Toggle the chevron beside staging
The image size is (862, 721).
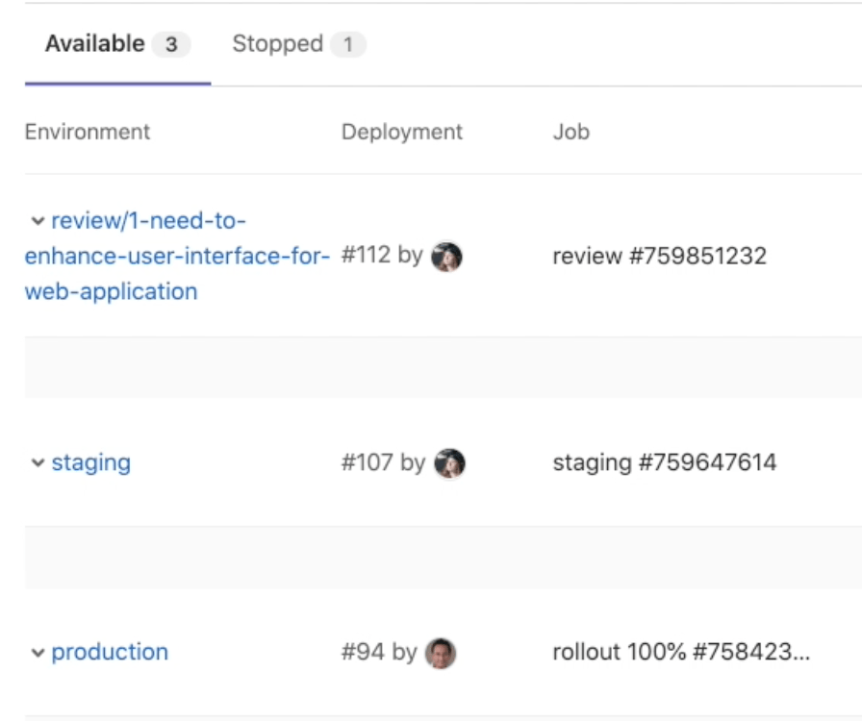click(x=38, y=462)
